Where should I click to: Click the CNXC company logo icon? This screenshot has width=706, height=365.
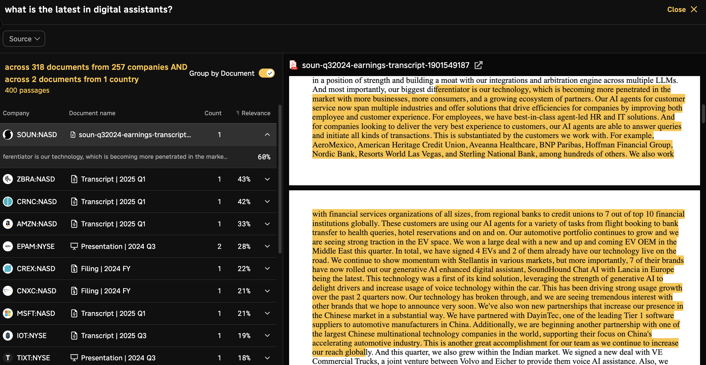pyautogui.click(x=8, y=291)
